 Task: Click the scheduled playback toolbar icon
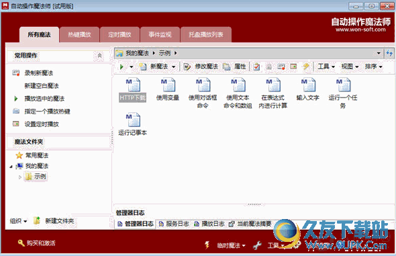[x=293, y=67]
